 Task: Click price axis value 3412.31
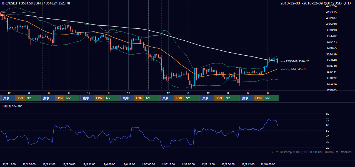tap(331, 72)
